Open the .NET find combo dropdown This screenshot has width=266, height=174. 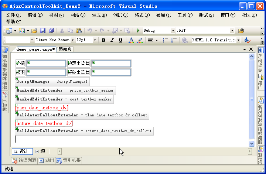click(232, 31)
